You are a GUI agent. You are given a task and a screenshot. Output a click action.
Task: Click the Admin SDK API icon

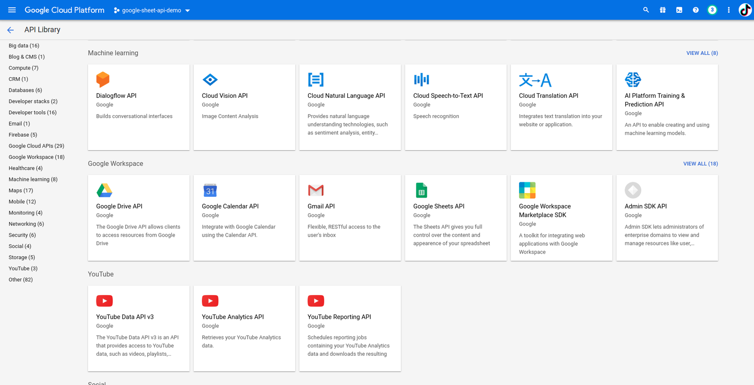633,190
